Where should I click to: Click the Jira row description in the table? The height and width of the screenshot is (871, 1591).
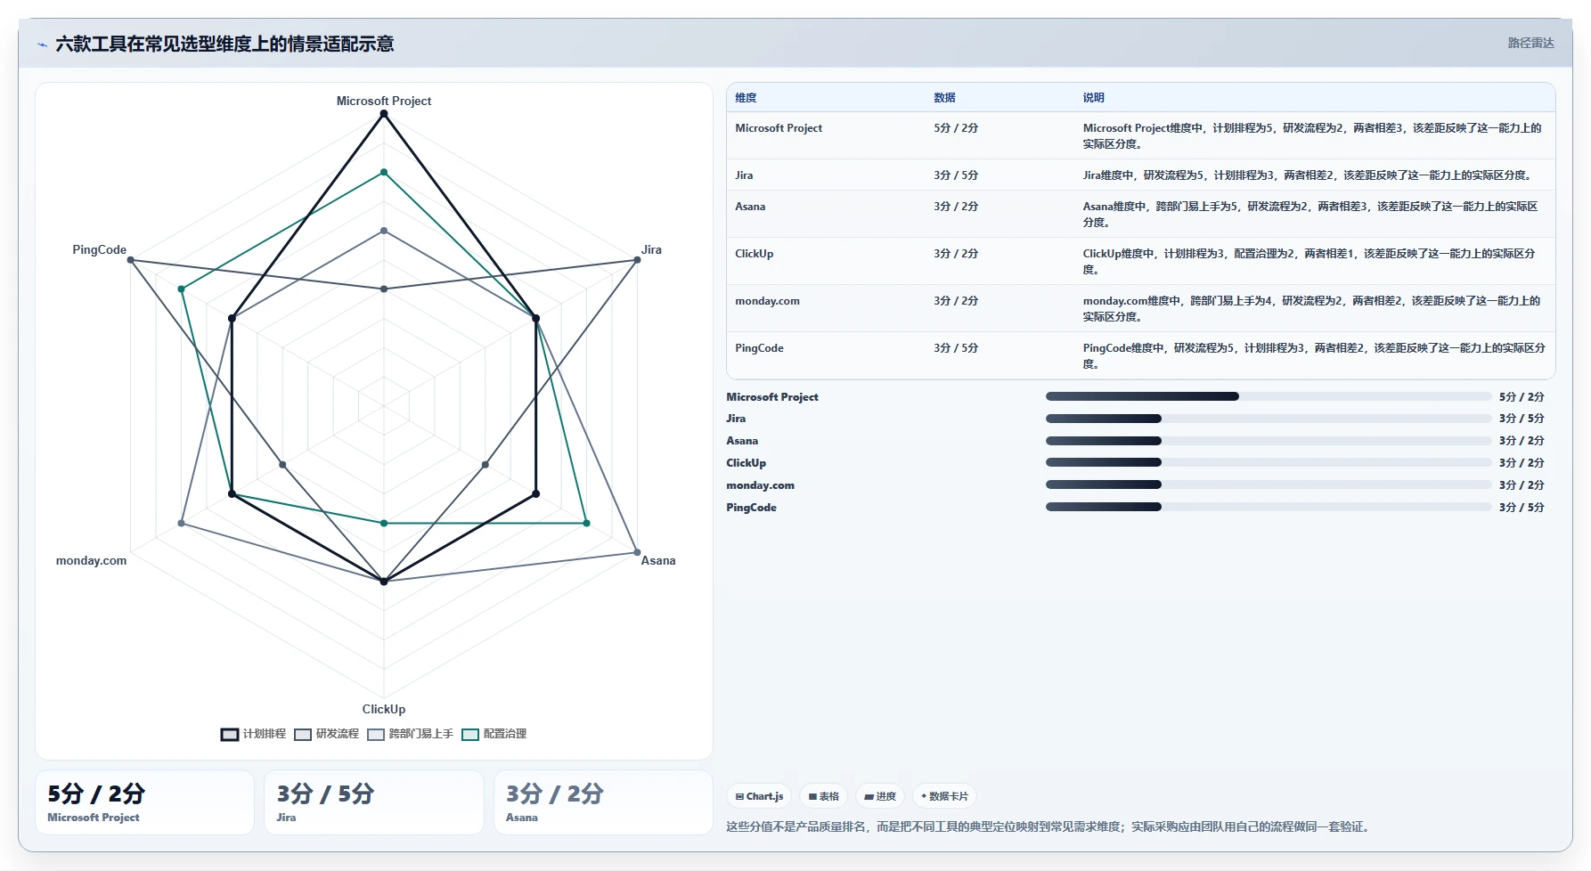tap(1309, 175)
